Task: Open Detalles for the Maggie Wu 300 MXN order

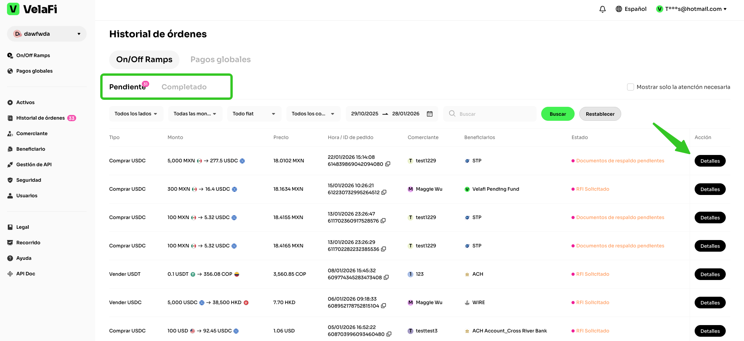Action: [x=710, y=190]
